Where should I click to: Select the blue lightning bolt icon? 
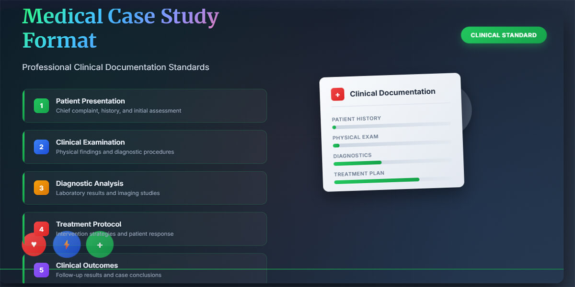pos(67,244)
